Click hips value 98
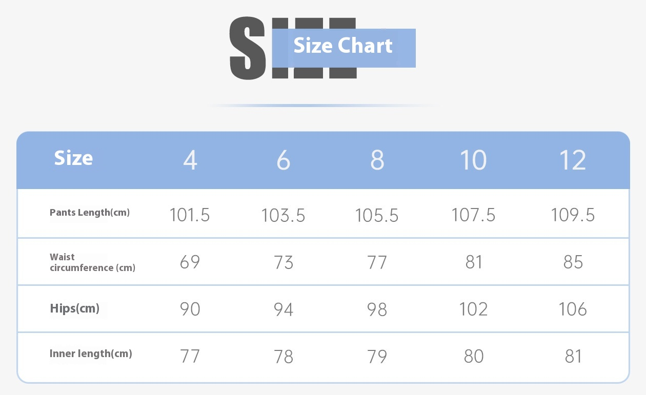646x395 pixels. point(377,309)
